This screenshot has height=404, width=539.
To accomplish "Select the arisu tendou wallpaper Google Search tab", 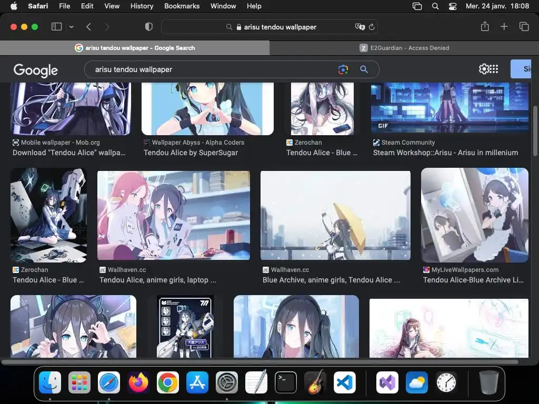I will pyautogui.click(x=135, y=48).
